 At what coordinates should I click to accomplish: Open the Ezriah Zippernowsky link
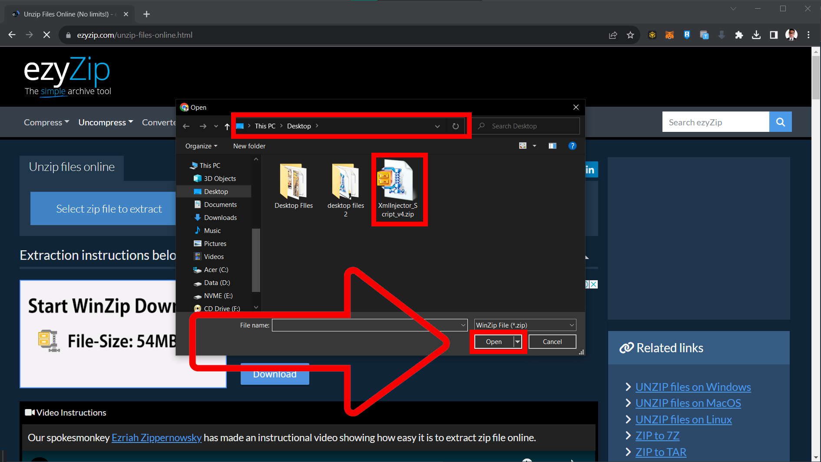coord(156,438)
